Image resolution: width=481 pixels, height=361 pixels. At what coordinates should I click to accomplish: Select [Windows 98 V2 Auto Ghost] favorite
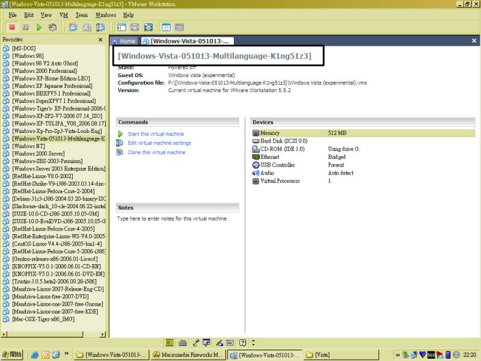coord(45,63)
